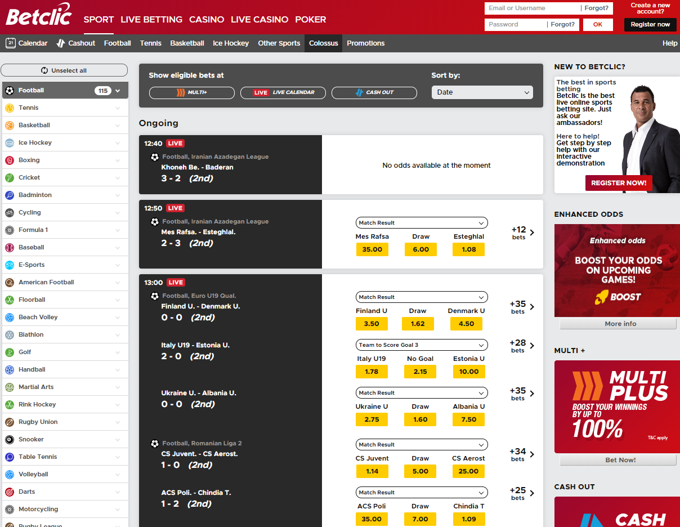
Task: Focus the Password input field
Action: point(515,25)
